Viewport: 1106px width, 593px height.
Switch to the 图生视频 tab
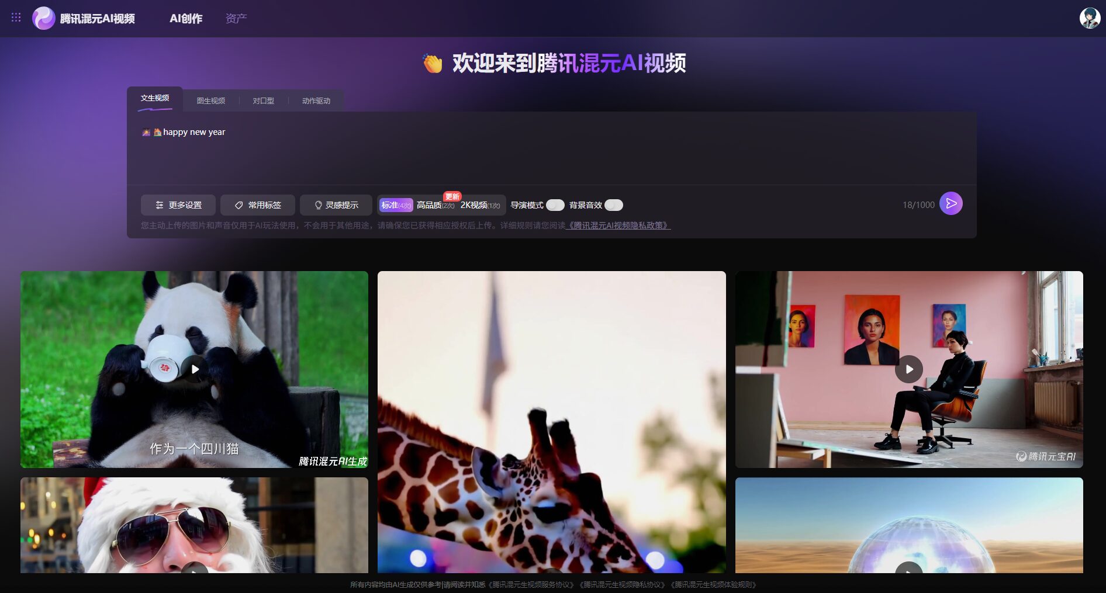(x=210, y=101)
